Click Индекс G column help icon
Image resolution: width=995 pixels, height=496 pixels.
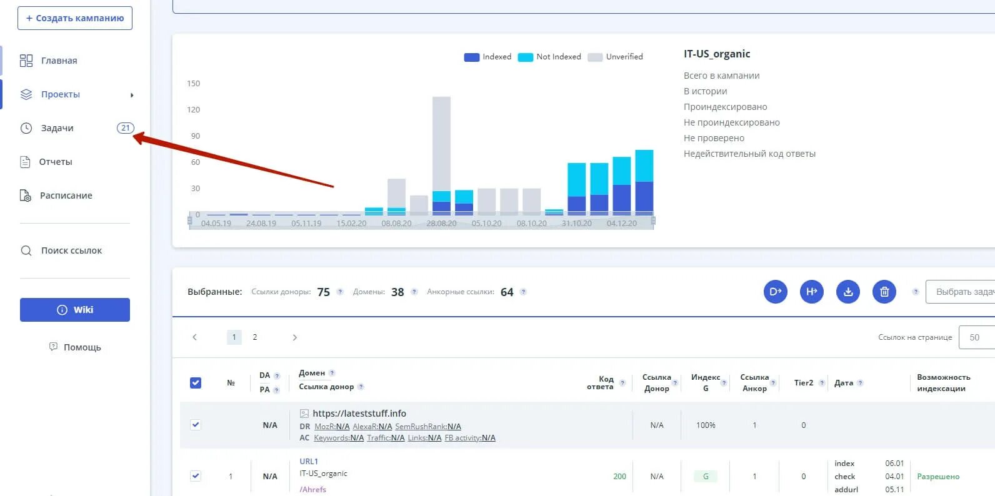[724, 383]
